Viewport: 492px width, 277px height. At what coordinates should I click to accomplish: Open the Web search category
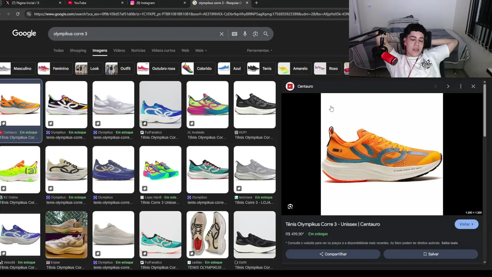tap(185, 50)
